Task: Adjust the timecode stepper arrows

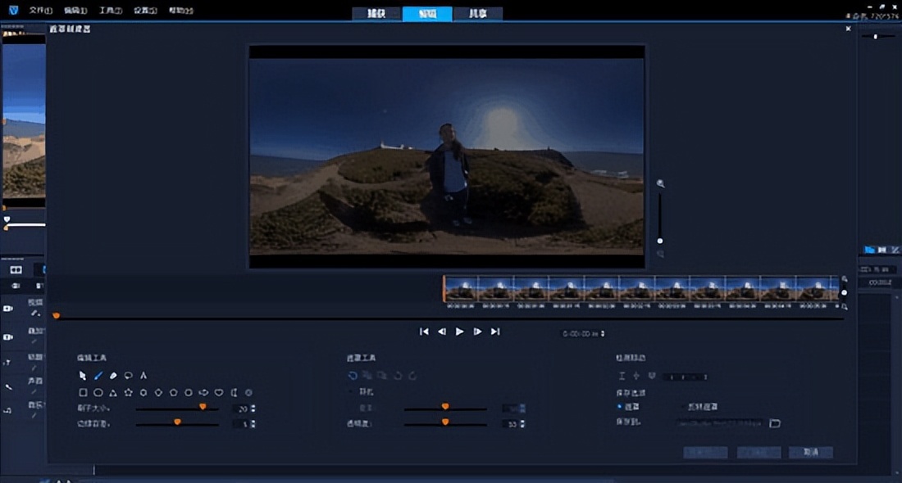Action: [603, 334]
